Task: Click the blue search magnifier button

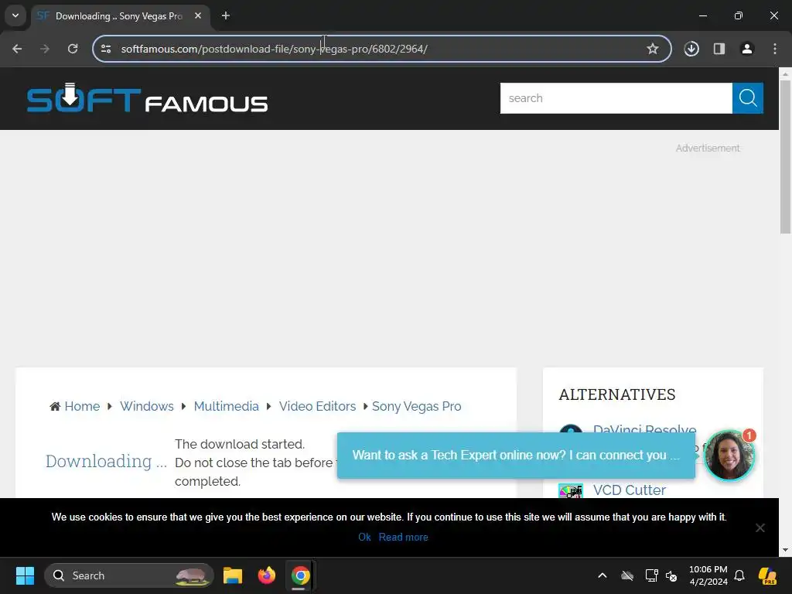Action: tap(748, 98)
